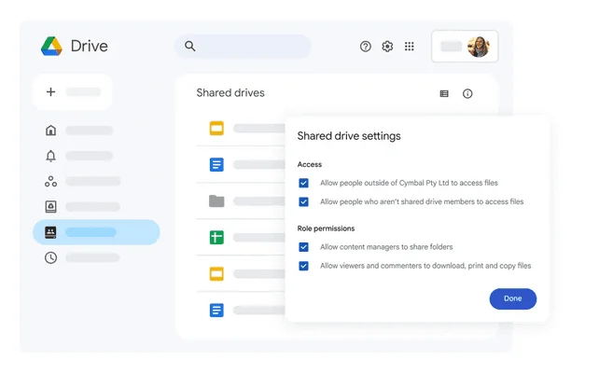This screenshot has width=599, height=373.
Task: Select the Home icon in sidebar
Action: click(x=50, y=131)
